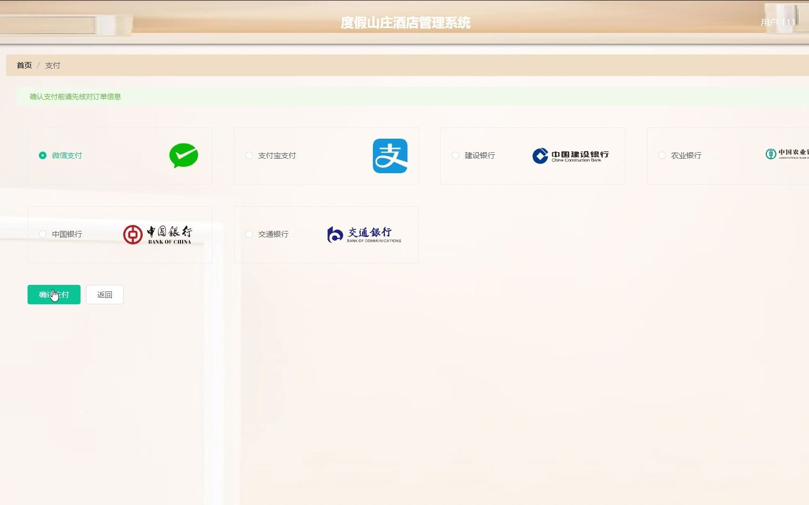Image resolution: width=809 pixels, height=505 pixels.
Task: Click the 确认支付前请先核对订单信息 notice
Action: [x=75, y=97]
